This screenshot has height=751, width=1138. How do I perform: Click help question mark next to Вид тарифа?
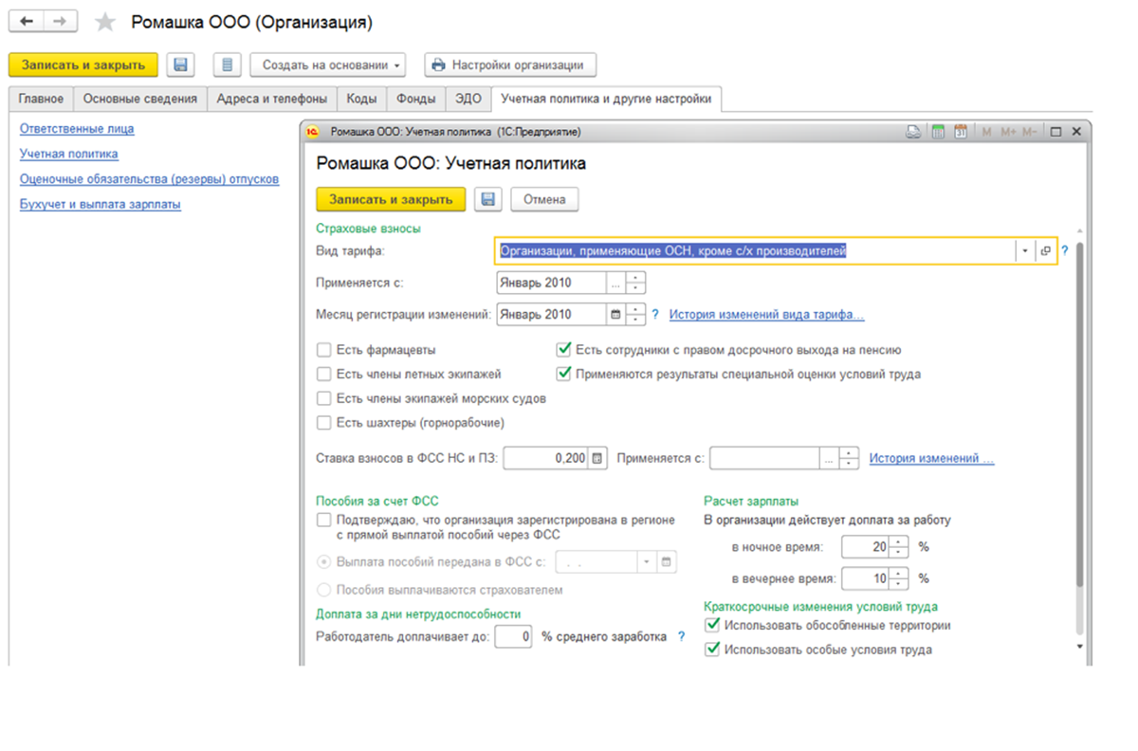pyautogui.click(x=1065, y=251)
